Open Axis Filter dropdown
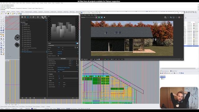This screenshot has width=199, height=112. [x=68, y=52]
